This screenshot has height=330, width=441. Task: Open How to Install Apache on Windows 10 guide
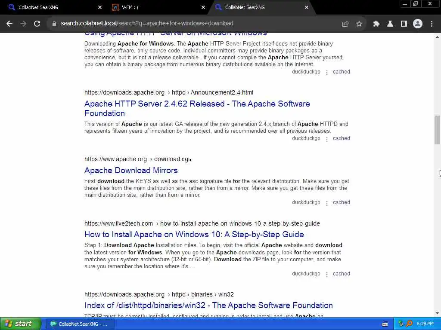click(x=194, y=234)
